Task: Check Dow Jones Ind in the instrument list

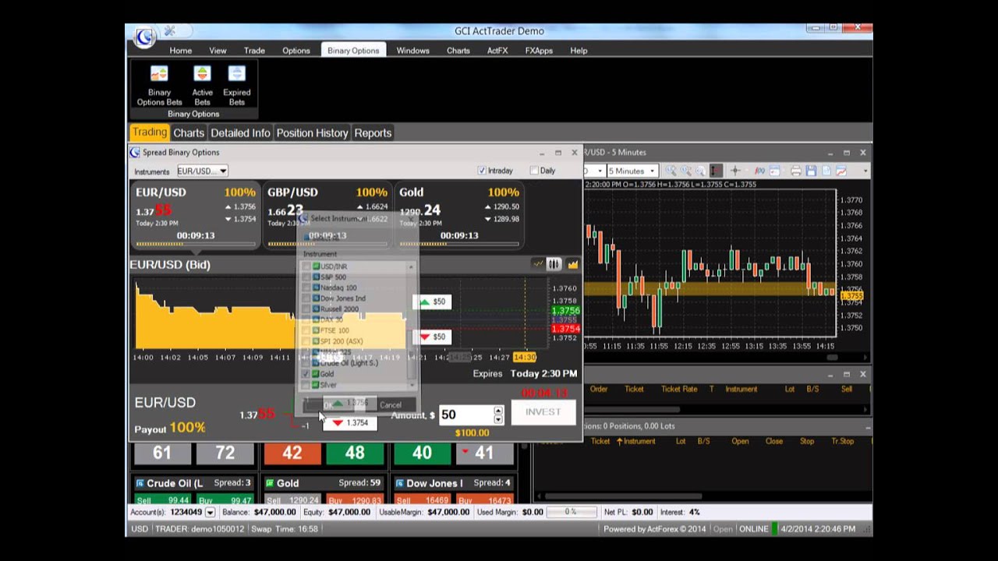Action: pyautogui.click(x=306, y=298)
